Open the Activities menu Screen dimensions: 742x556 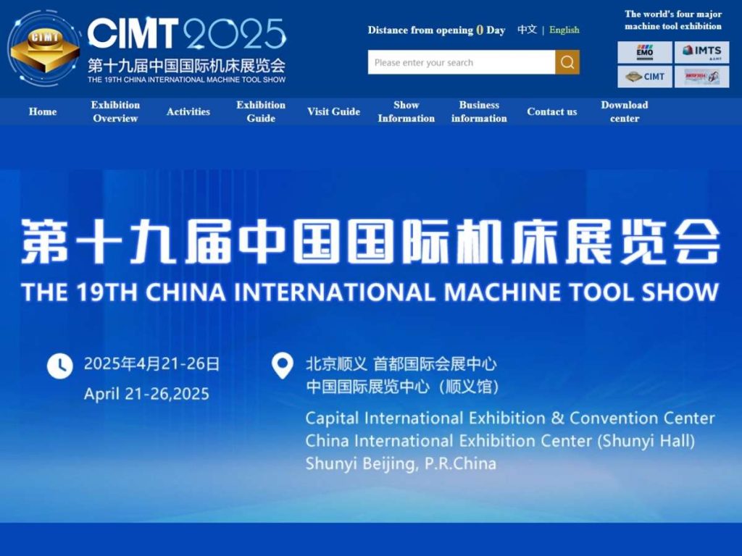point(188,111)
